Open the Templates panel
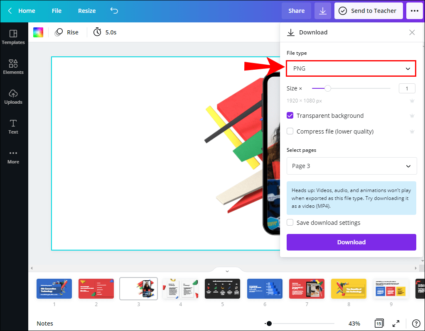The image size is (425, 331). click(13, 37)
